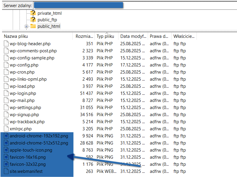
Task: Click the android-chrome-192x192.png image icon
Action: point(6,136)
